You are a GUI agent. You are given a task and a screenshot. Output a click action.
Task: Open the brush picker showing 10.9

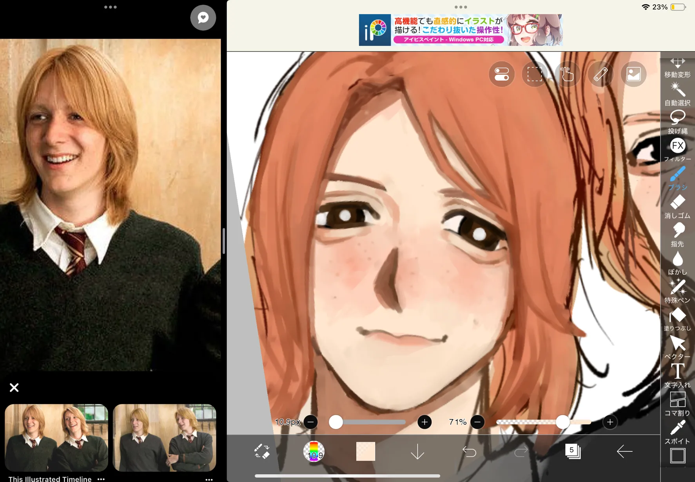pyautogui.click(x=314, y=451)
